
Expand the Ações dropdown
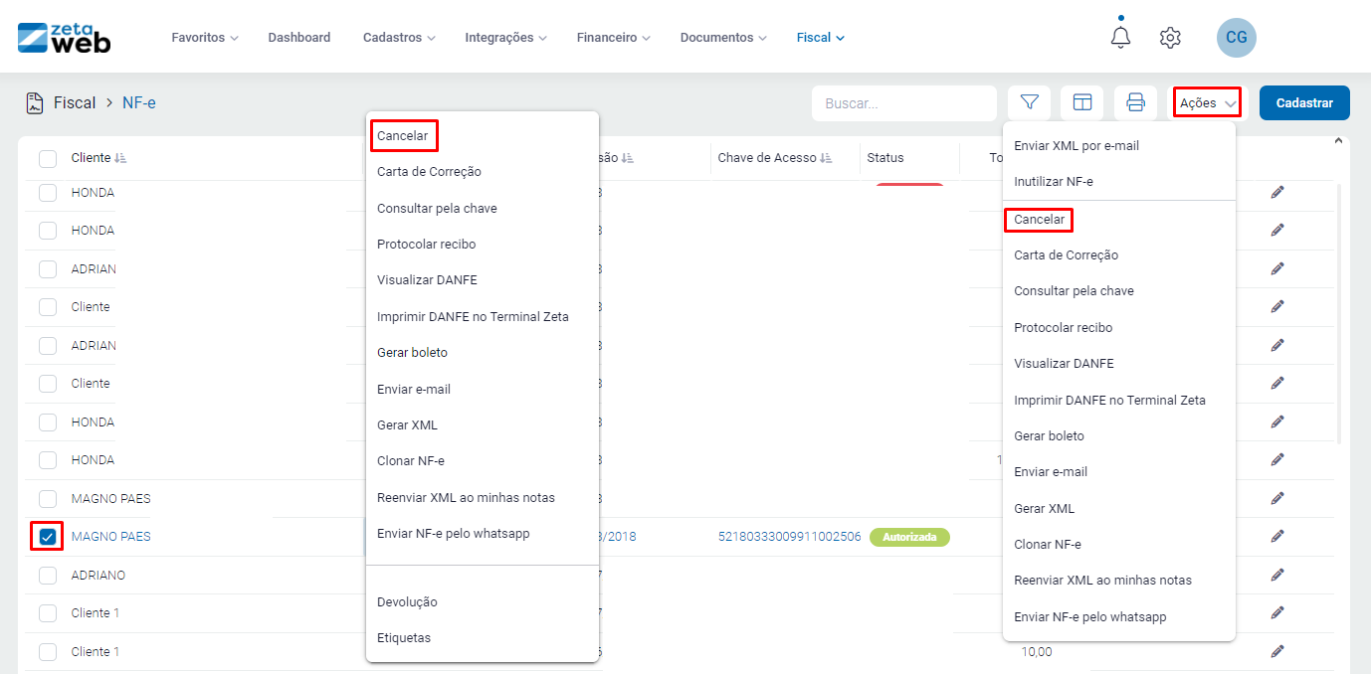tap(1206, 102)
